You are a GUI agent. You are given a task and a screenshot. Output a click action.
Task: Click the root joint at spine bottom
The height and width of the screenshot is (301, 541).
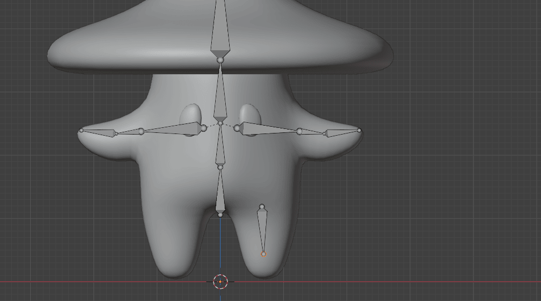coord(220,214)
